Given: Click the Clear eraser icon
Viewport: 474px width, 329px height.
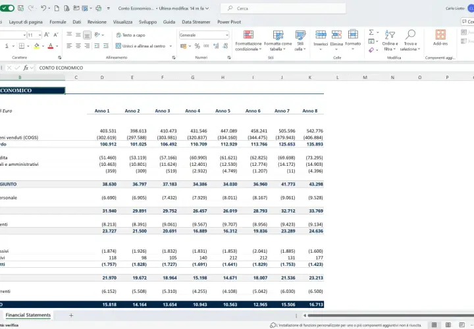Looking at the screenshot, I should click(371, 50).
